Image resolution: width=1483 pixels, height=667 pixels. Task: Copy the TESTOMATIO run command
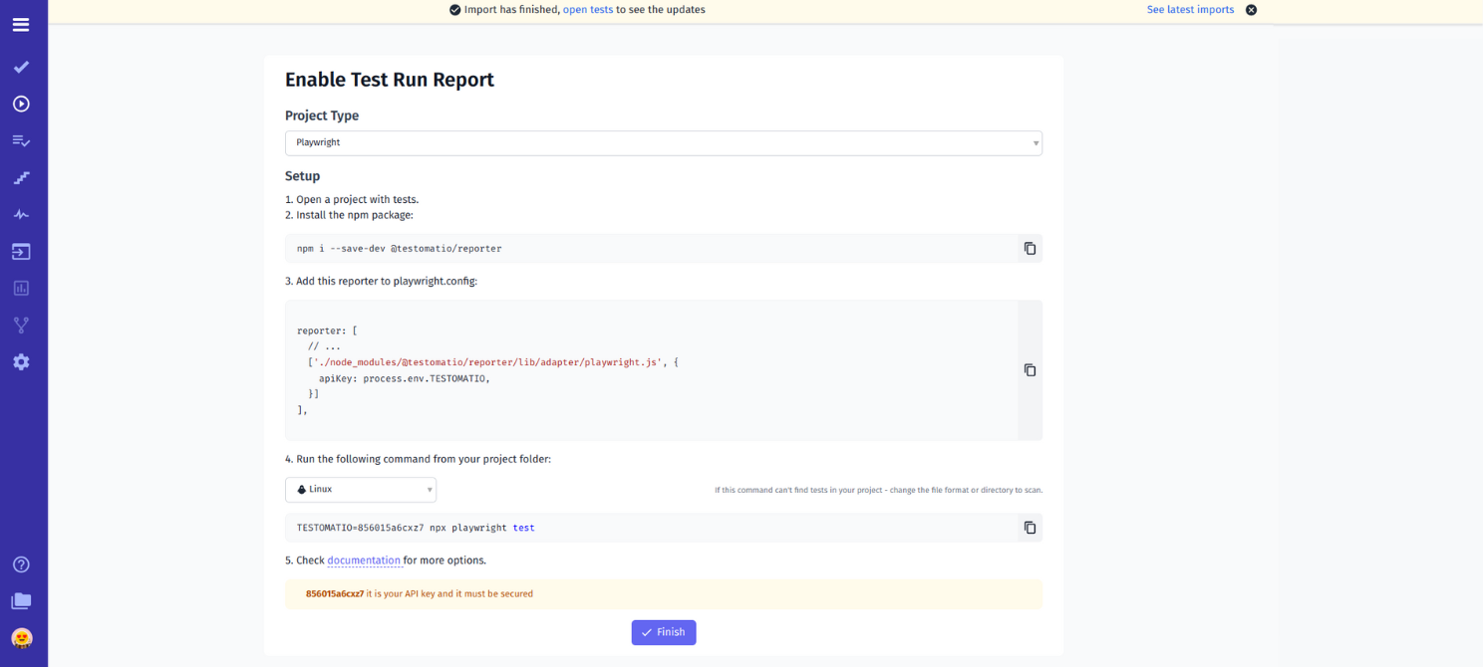1030,528
